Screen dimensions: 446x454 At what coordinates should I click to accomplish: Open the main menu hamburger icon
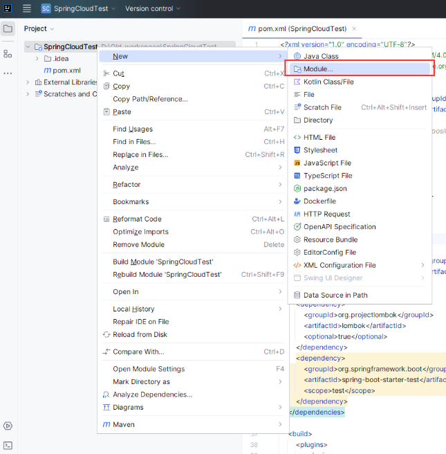27,8
